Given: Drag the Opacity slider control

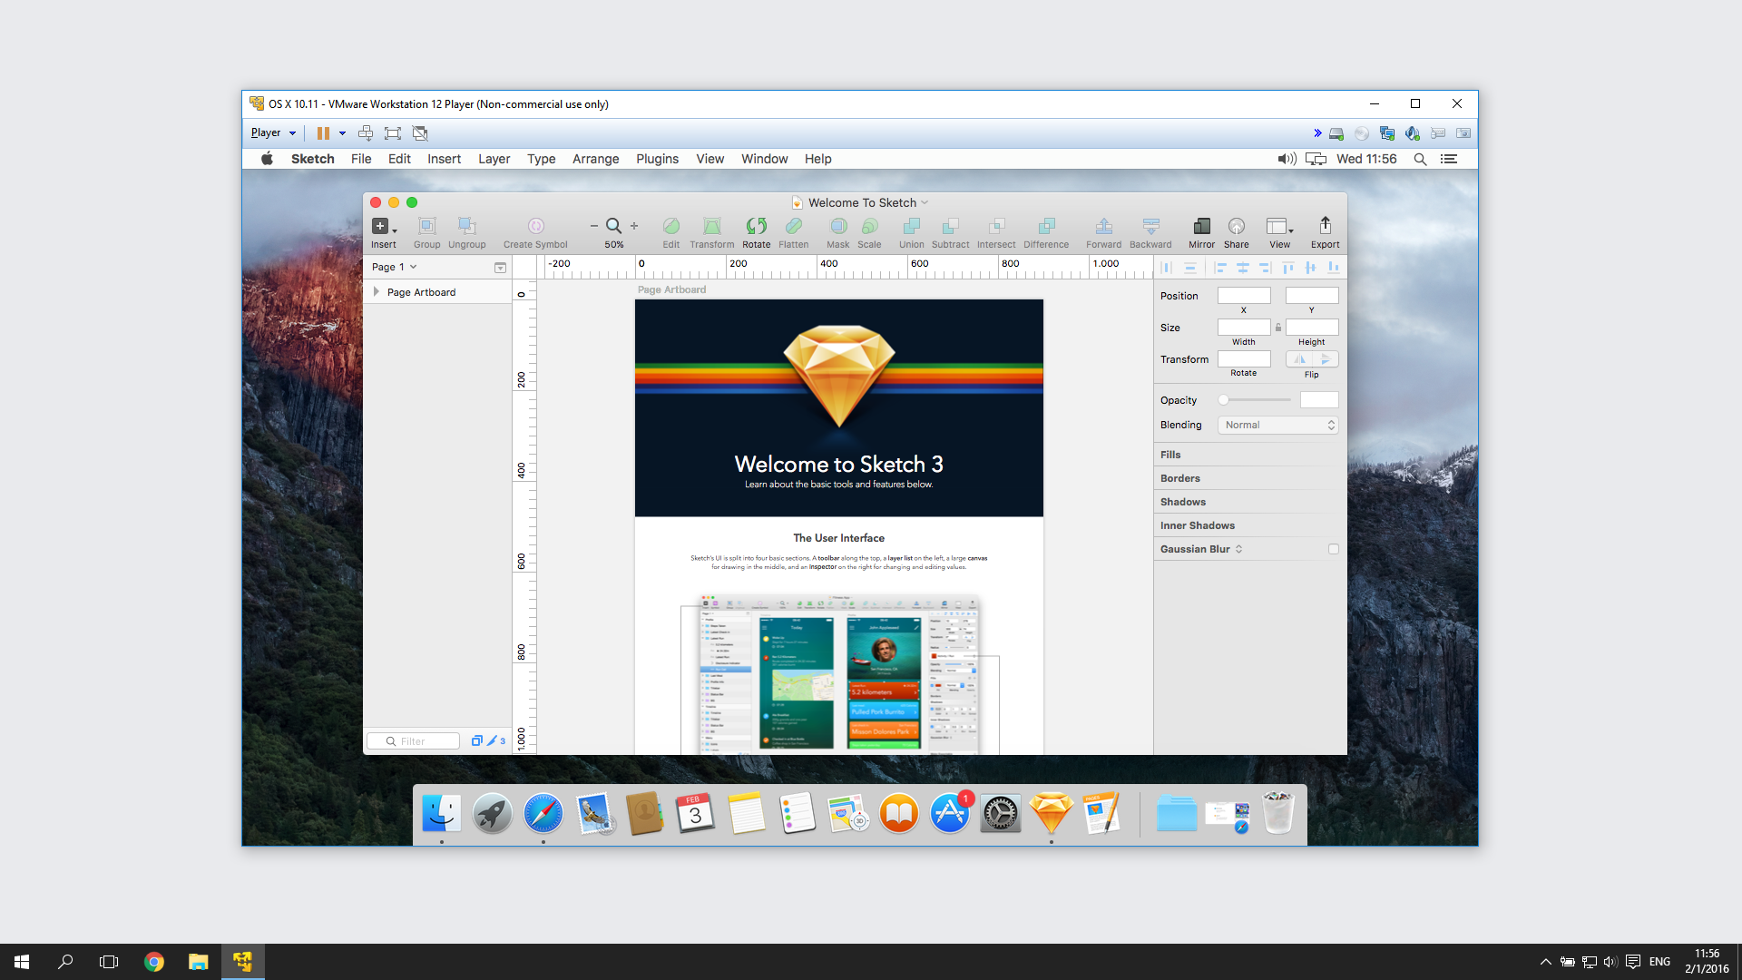Looking at the screenshot, I should pos(1223,399).
